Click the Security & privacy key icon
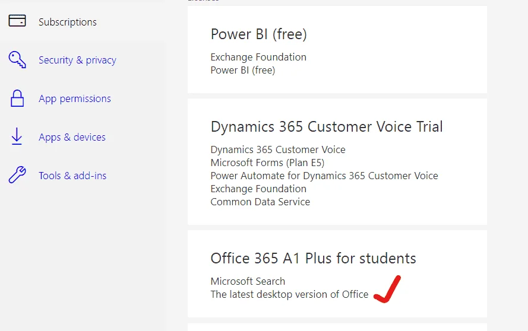The image size is (528, 331). tap(17, 59)
